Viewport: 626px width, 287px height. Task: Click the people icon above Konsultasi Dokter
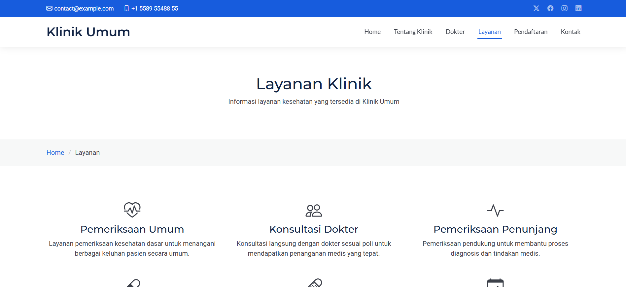314,211
